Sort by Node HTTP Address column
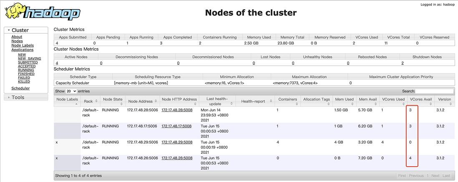 [179, 101]
